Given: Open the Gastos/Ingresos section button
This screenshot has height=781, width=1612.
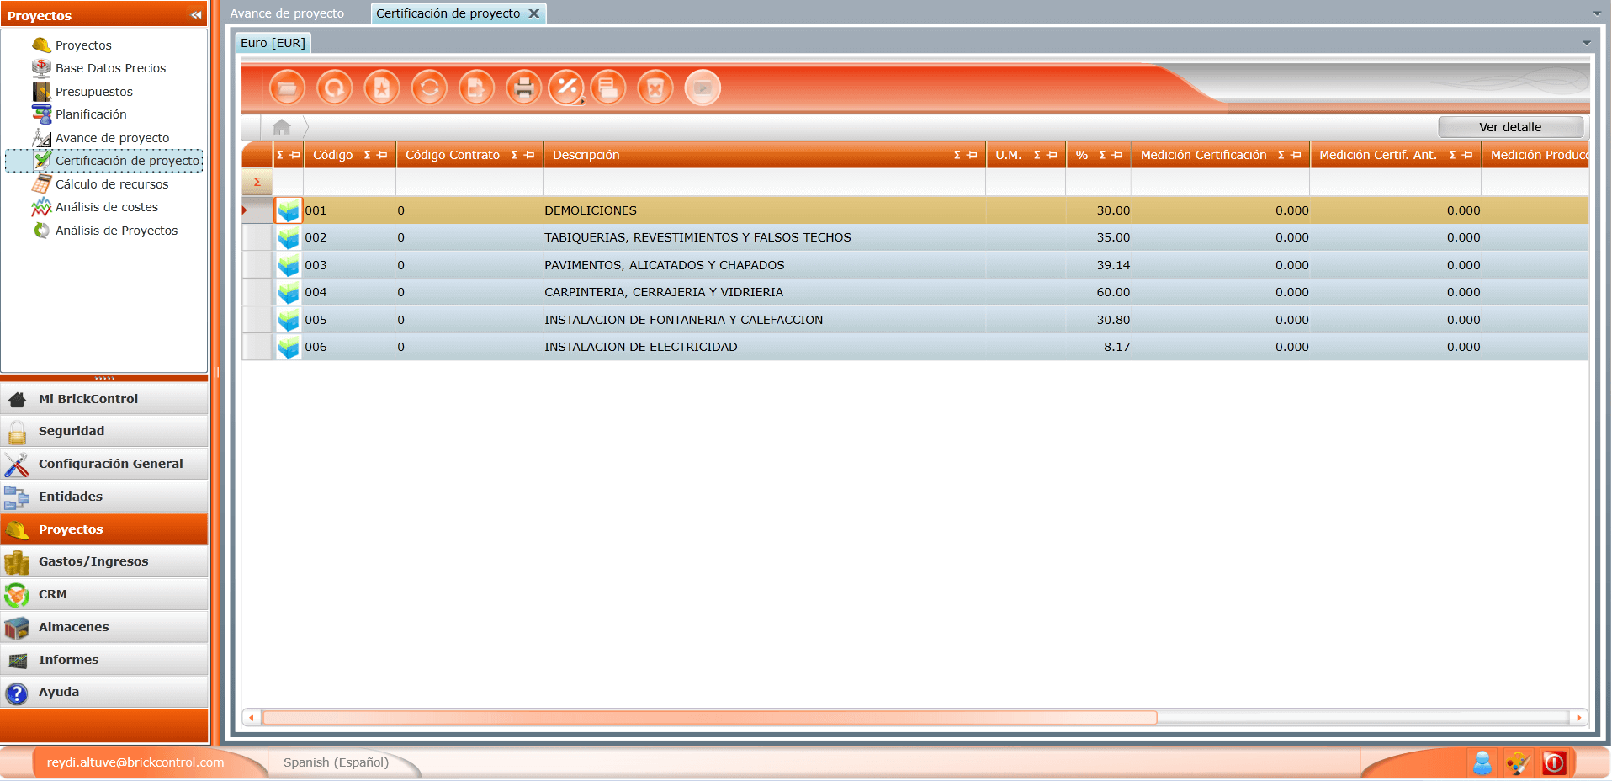Looking at the screenshot, I should [x=93, y=561].
